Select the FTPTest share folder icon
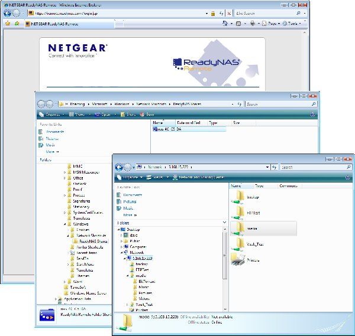The image size is (355, 336). coord(237,213)
